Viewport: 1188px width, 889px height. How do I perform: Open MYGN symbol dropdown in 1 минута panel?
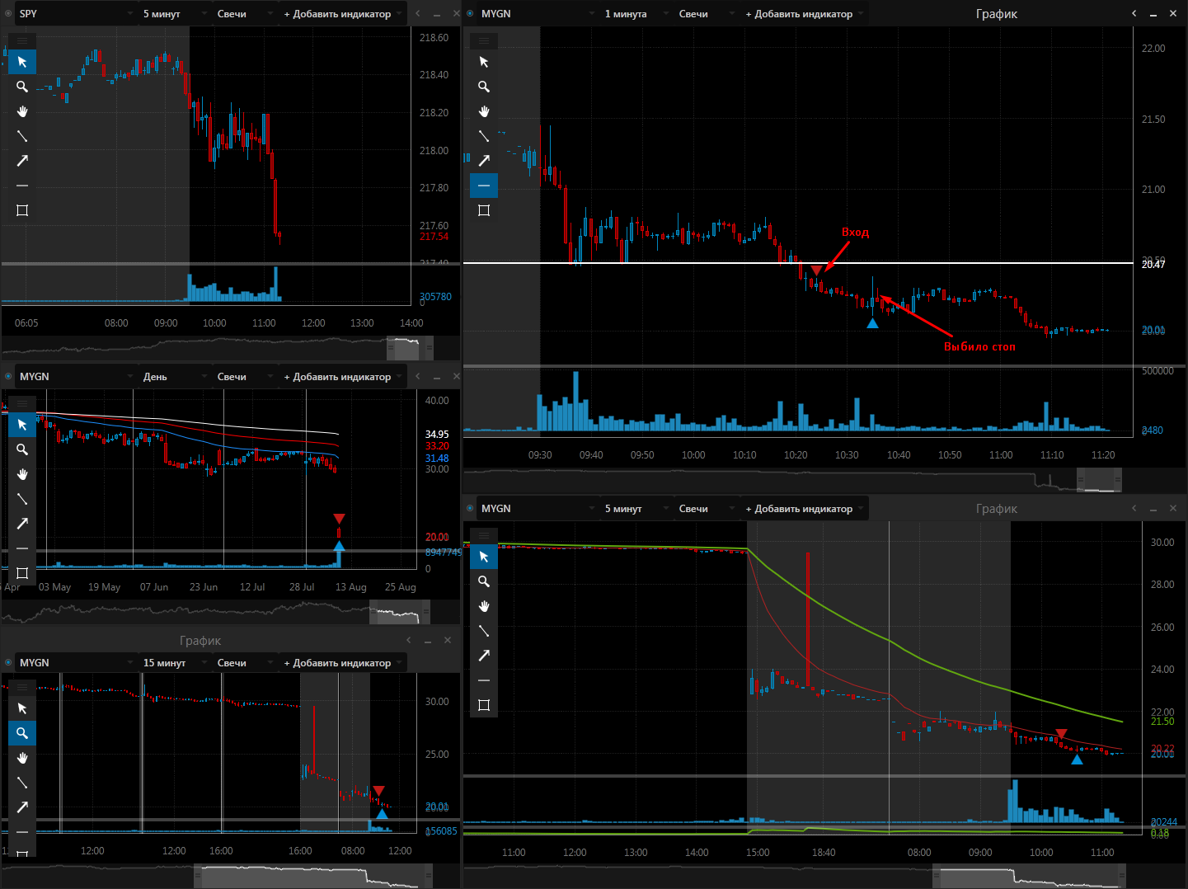(x=538, y=13)
